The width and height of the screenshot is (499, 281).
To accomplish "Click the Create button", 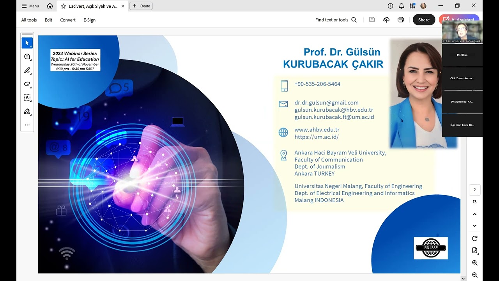I will pyautogui.click(x=141, y=6).
